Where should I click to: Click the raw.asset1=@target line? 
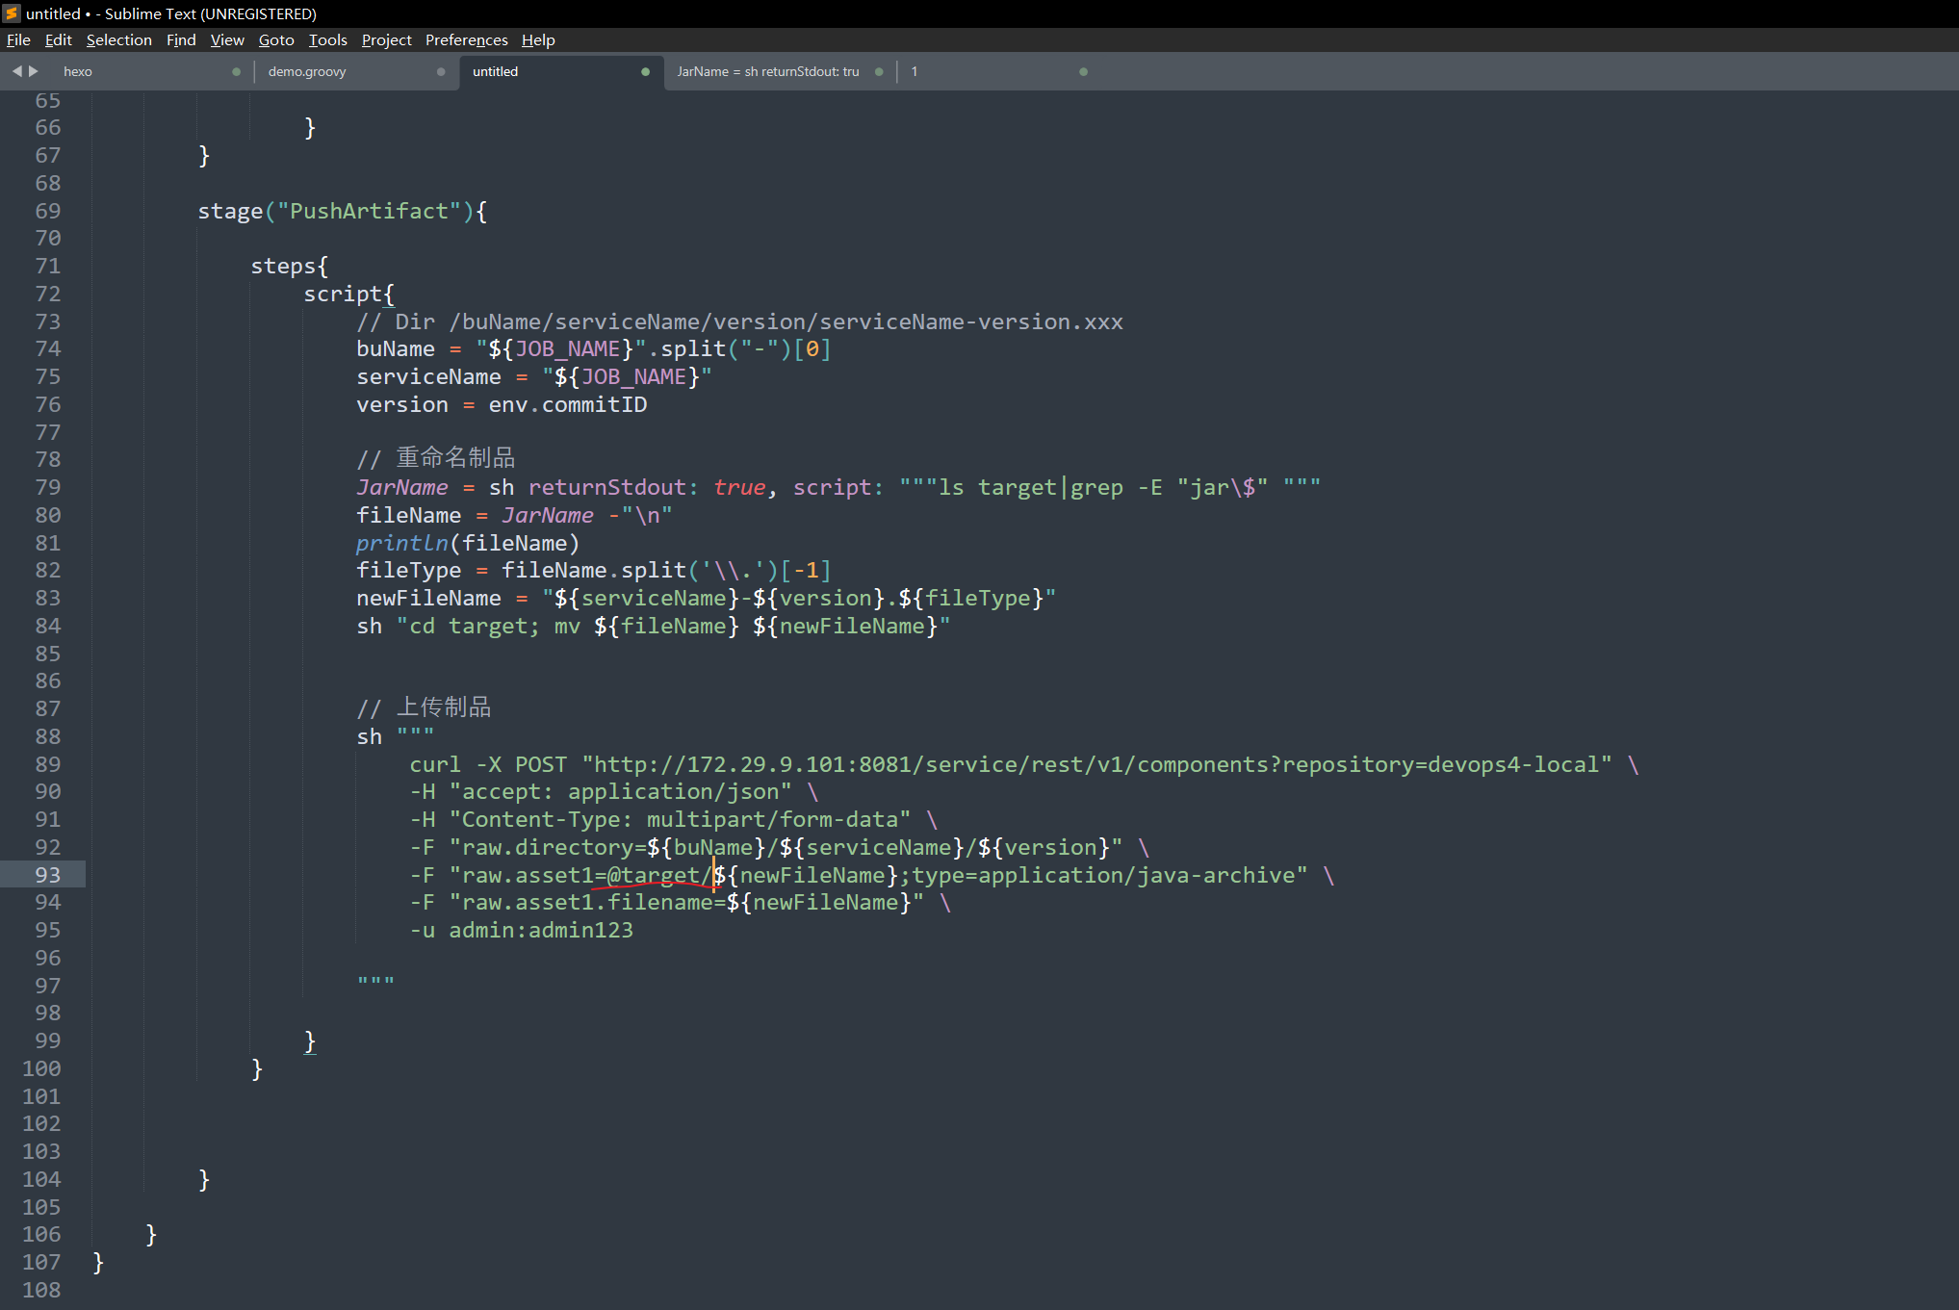(x=871, y=875)
